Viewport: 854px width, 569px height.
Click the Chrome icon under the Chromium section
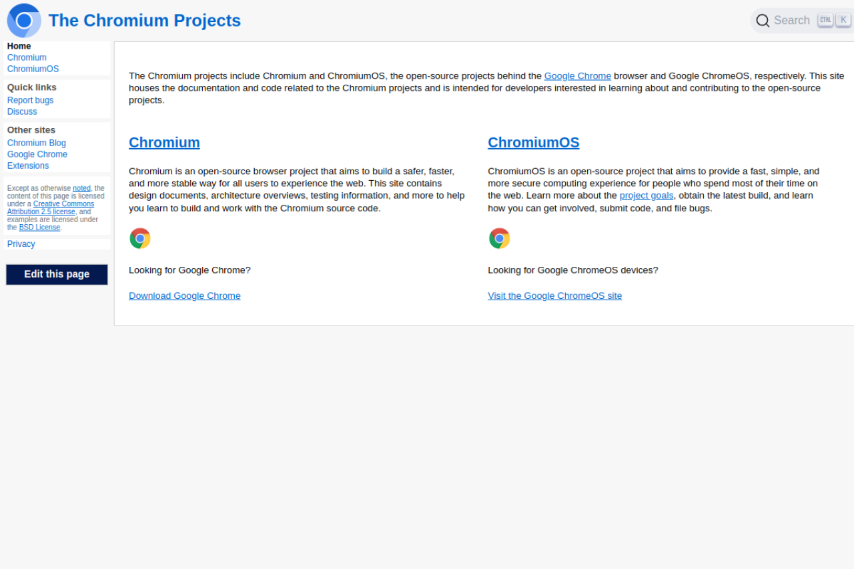tap(140, 237)
